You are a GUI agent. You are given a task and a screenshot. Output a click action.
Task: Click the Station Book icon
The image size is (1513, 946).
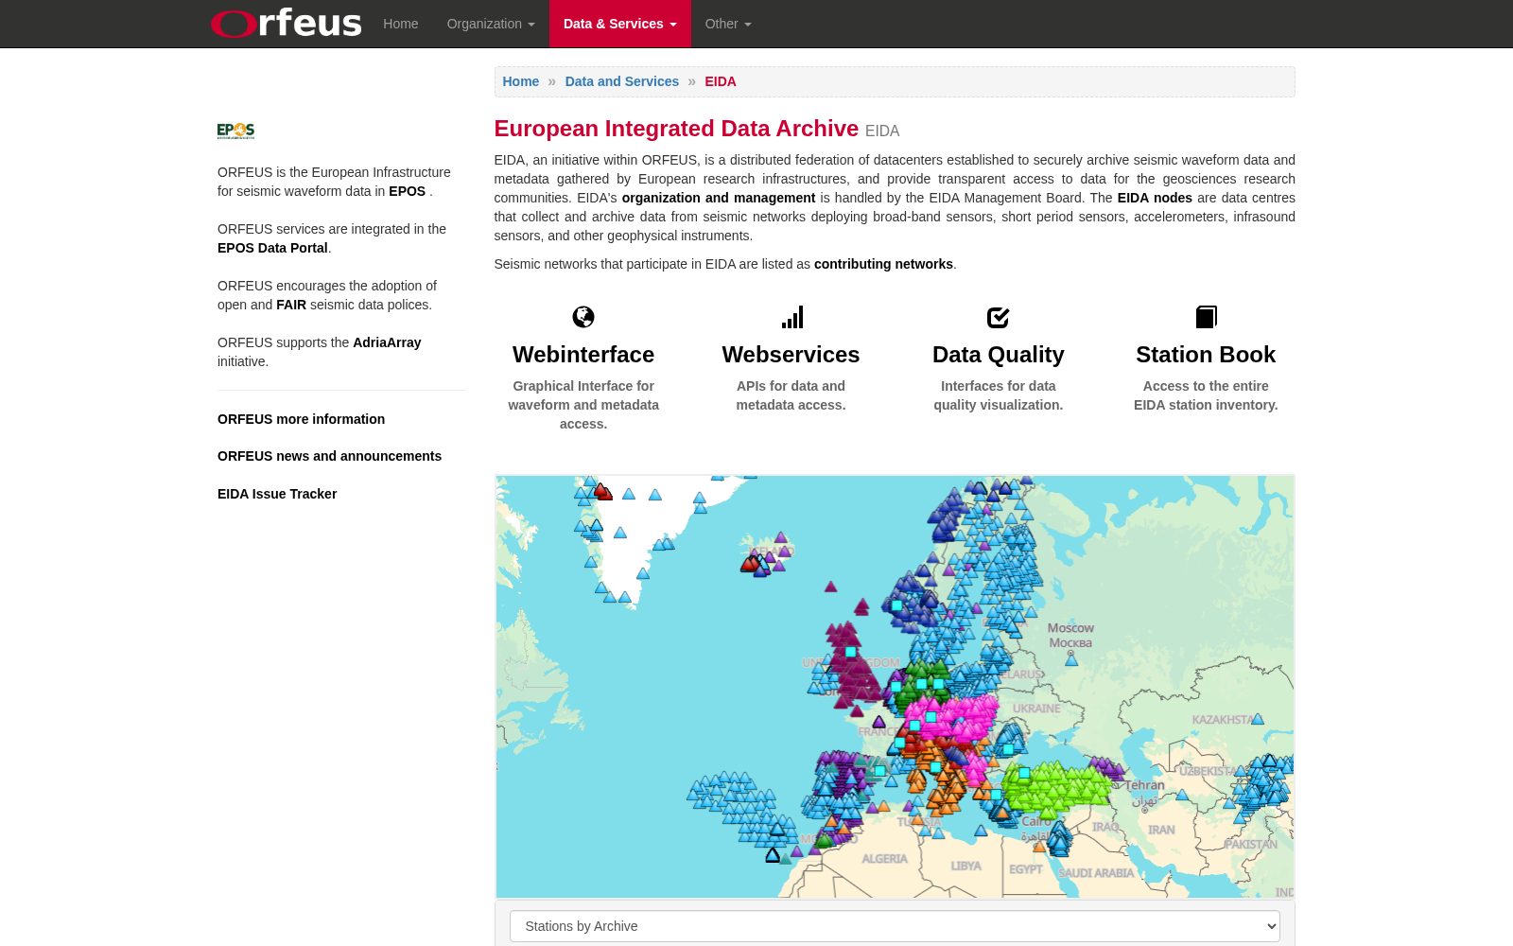pos(1207,317)
